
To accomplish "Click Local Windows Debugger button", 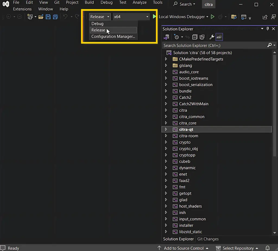I will pyautogui.click(x=181, y=17).
